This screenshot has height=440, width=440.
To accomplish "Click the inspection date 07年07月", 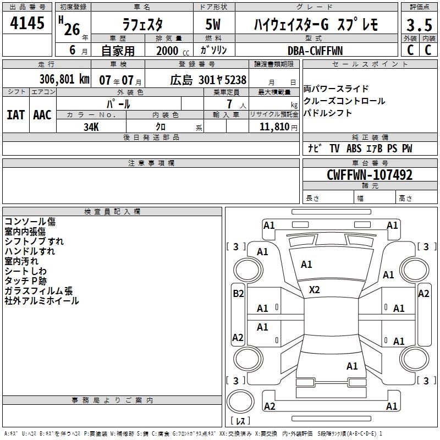I will coord(120,80).
